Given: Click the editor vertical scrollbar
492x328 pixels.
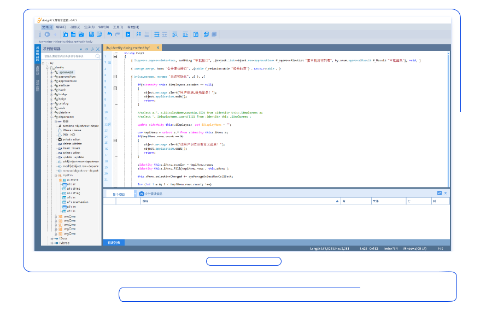Looking at the screenshot, I should [x=448, y=119].
